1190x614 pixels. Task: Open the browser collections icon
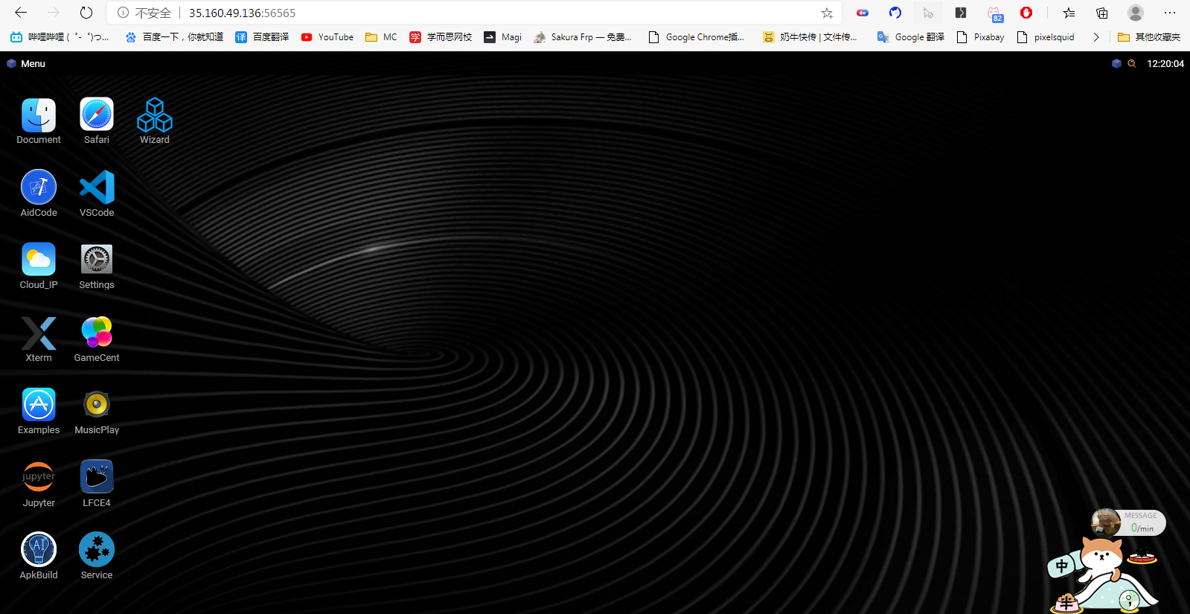[x=1102, y=13]
